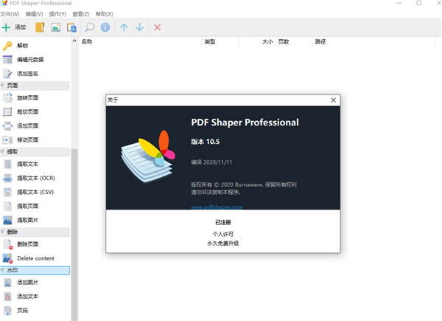Collapse the 提取 section
This screenshot has height=321, width=442.
(x=2, y=151)
